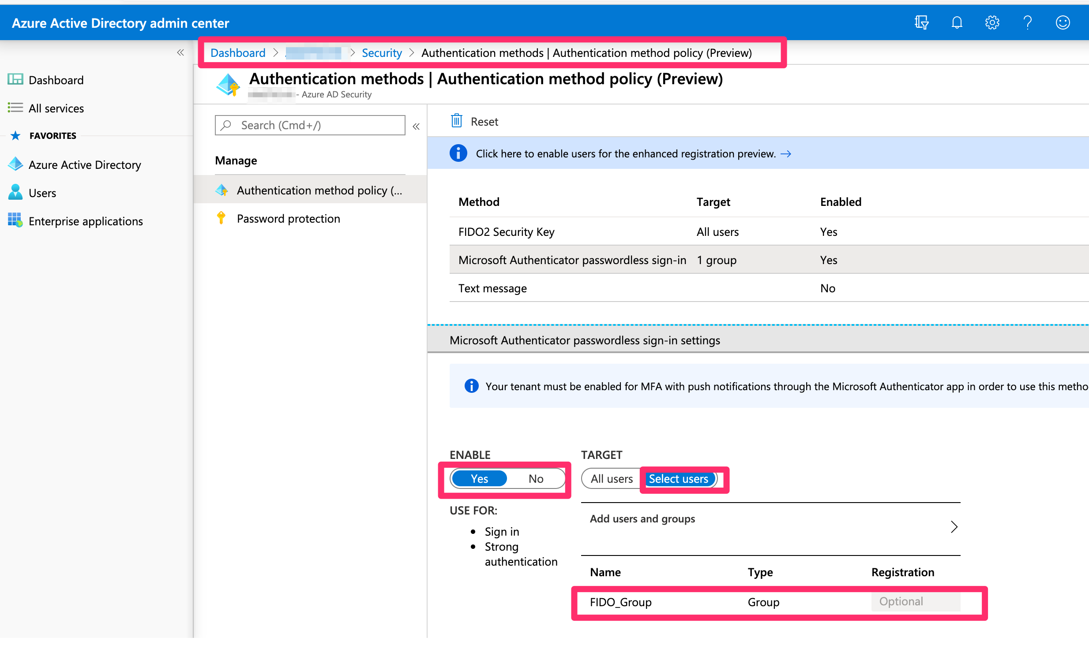Image resolution: width=1089 pixels, height=656 pixels.
Task: Select Users in the left sidebar
Action: [42, 193]
